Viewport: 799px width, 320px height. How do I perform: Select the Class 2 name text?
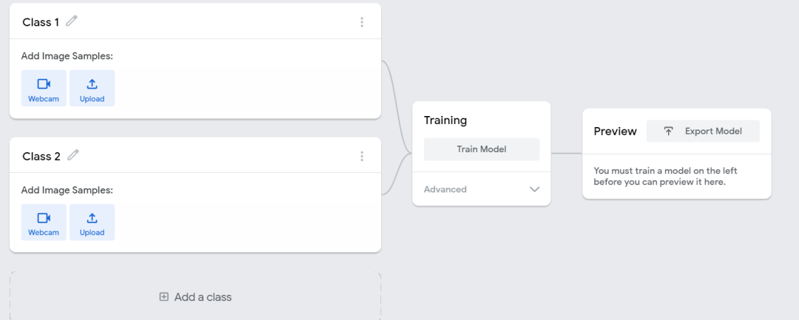(x=41, y=156)
